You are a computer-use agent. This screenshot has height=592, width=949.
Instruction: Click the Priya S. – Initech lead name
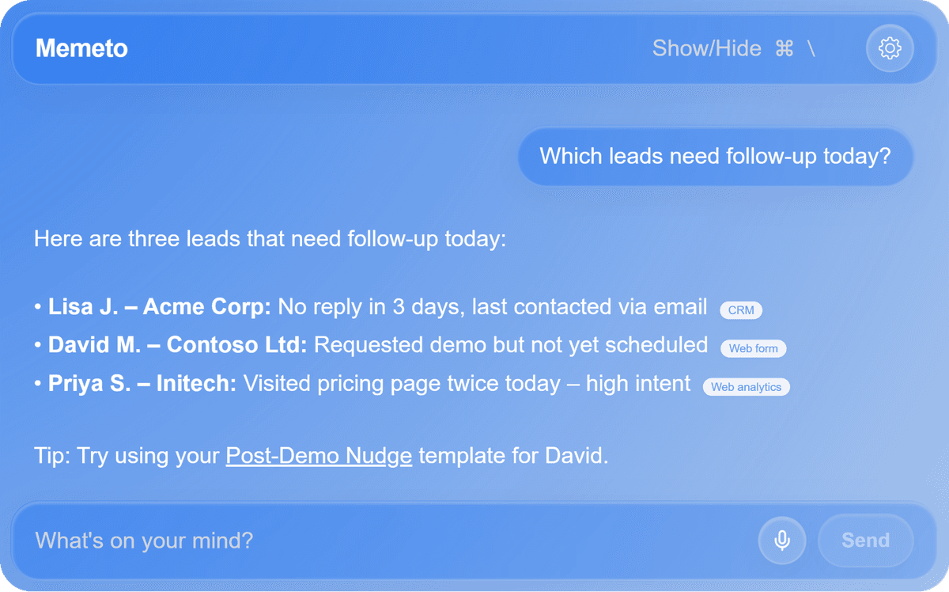tap(142, 384)
